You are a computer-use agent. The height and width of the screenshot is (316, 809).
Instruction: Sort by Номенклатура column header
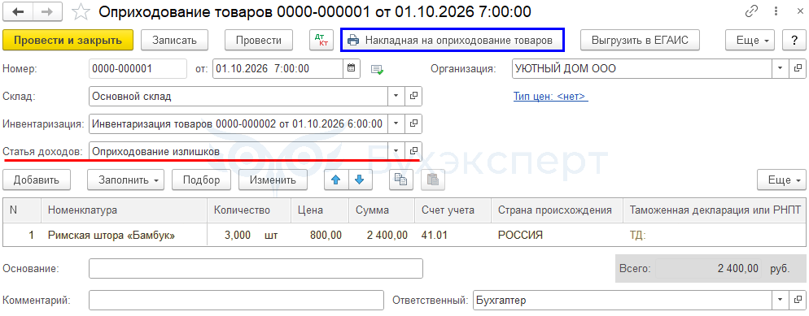124,210
